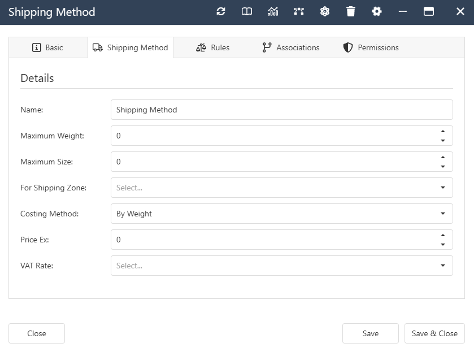The height and width of the screenshot is (352, 474).
Task: Open the analytics chart icon
Action: pyautogui.click(x=273, y=11)
